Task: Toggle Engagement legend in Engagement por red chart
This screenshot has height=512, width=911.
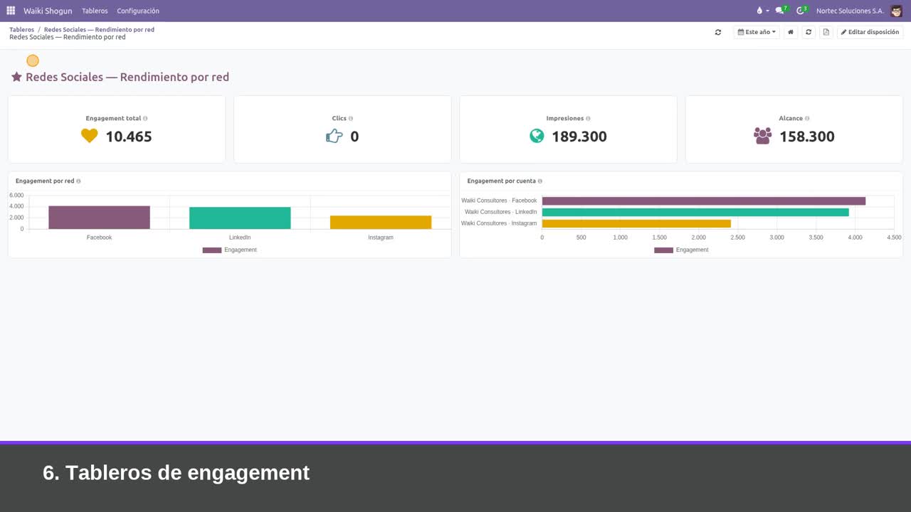Action: 229,250
